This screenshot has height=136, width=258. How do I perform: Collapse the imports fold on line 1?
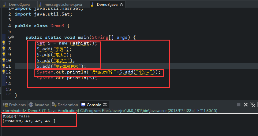[x=13, y=8]
